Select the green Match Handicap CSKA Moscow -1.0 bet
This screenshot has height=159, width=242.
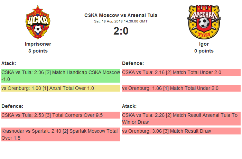click(60, 76)
